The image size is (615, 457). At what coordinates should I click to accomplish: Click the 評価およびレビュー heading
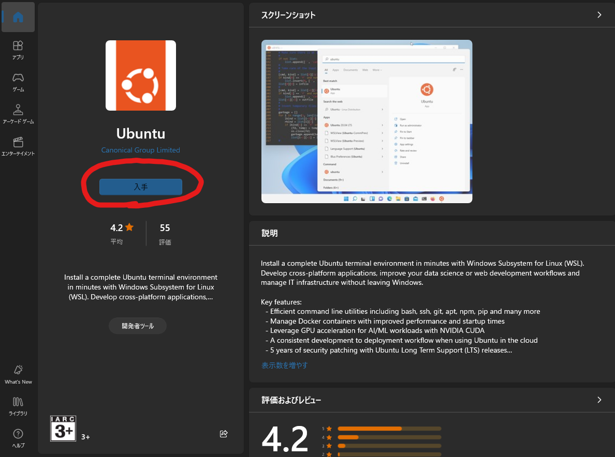291,400
